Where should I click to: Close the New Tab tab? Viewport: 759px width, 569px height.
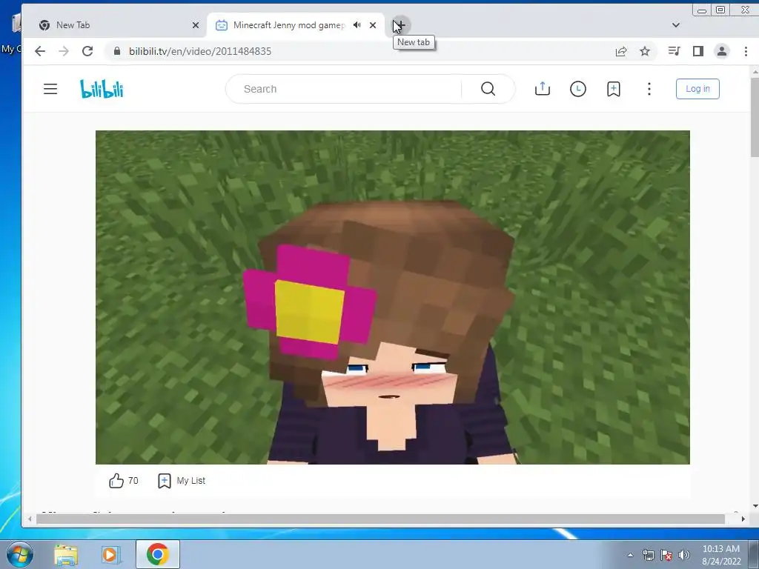pyautogui.click(x=196, y=25)
